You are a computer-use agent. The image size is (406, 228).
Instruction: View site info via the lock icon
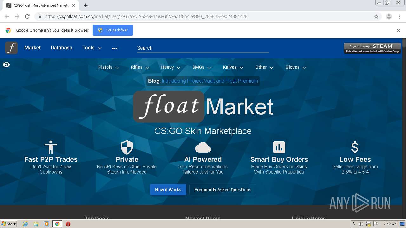pos(40,16)
